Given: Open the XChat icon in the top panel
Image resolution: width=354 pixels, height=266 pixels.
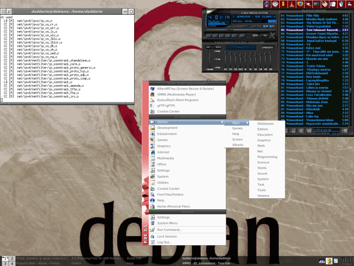Looking at the screenshot, I should click(x=267, y=4).
